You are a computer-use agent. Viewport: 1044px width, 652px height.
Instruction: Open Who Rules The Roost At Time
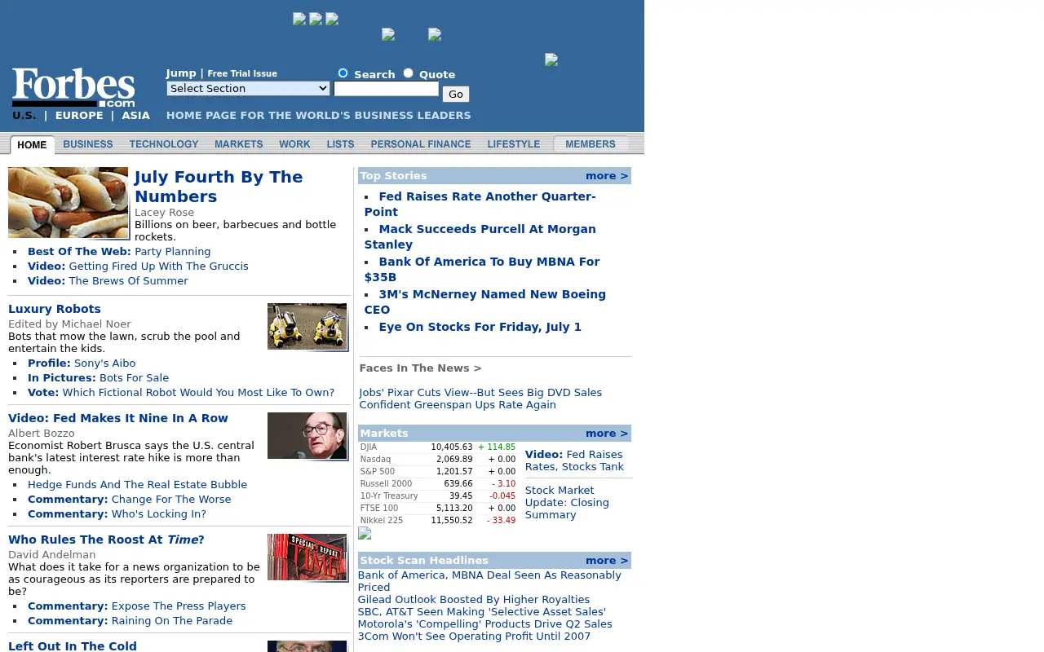(106, 540)
